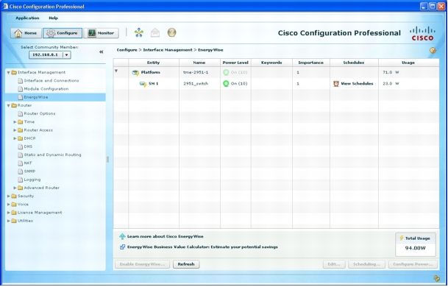Click the Platform power level status icon
Screen dimensions: 448x287
[226, 72]
